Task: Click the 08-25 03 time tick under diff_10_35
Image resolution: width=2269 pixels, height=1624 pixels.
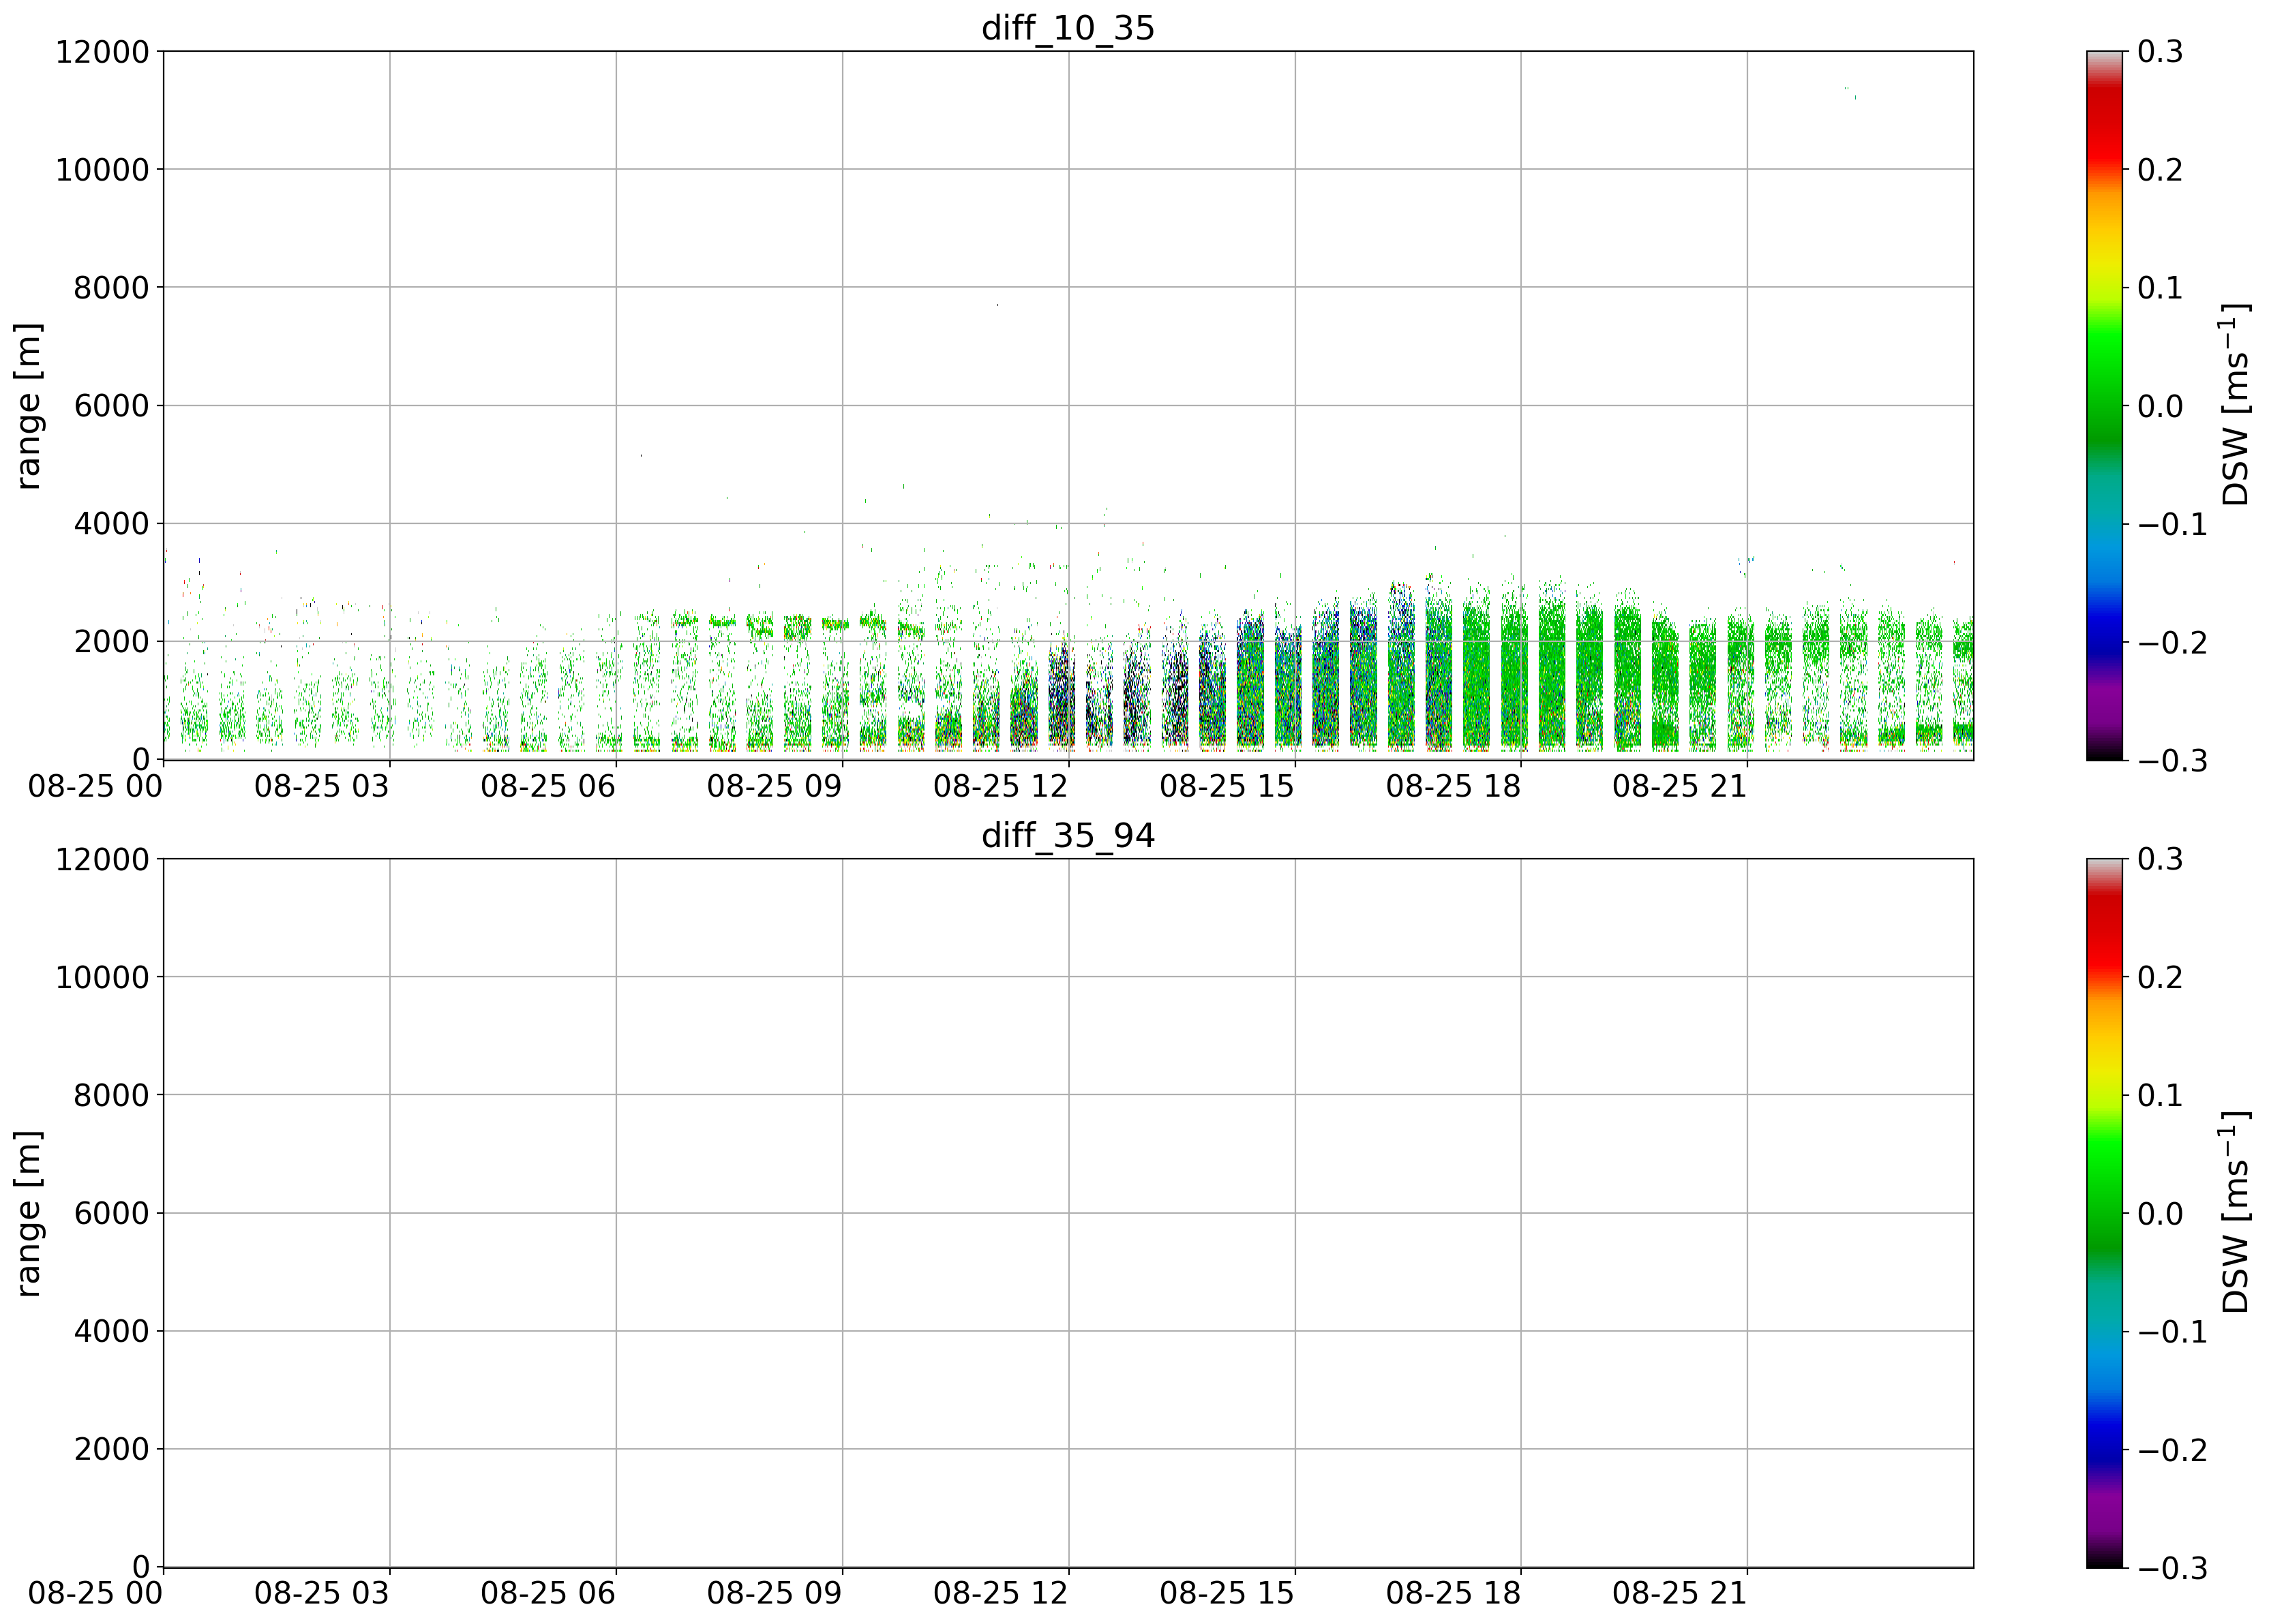Action: point(321,786)
